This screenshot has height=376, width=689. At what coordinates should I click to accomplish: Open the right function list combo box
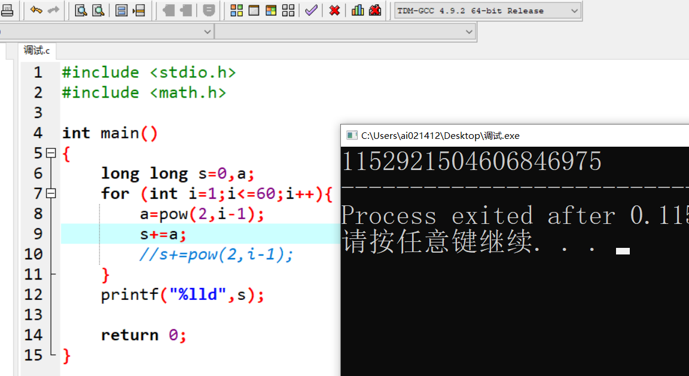click(x=345, y=32)
